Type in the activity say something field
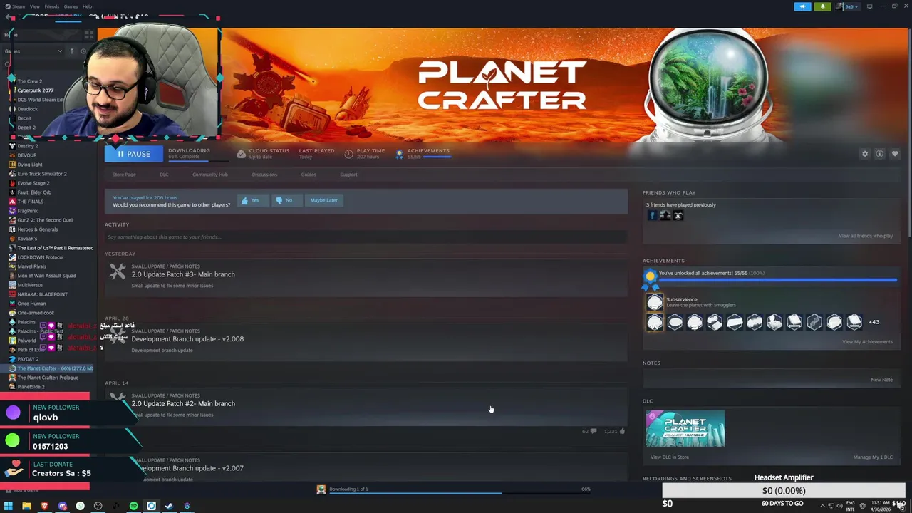This screenshot has height=513, width=912. 366,237
